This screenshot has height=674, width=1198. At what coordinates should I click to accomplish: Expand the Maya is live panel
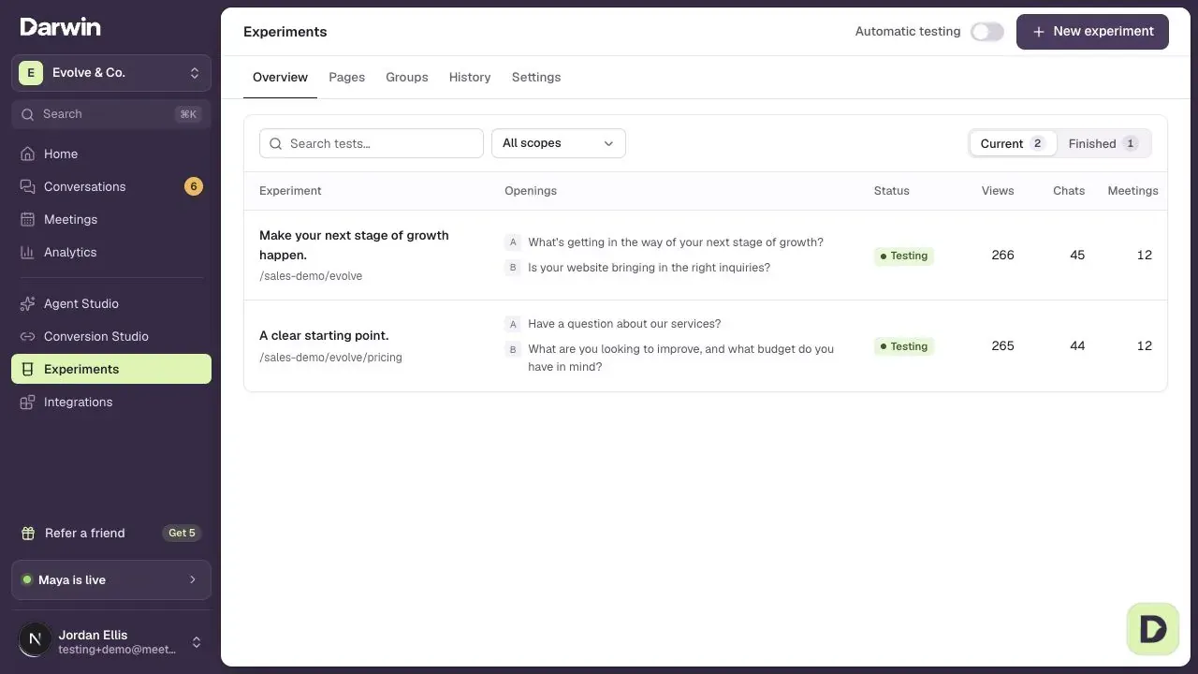pyautogui.click(x=111, y=579)
